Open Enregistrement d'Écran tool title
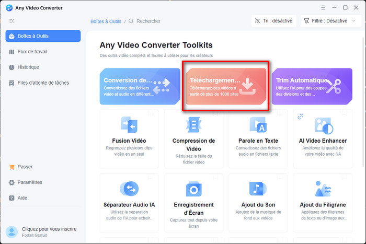The width and height of the screenshot is (366, 244). pos(194,208)
